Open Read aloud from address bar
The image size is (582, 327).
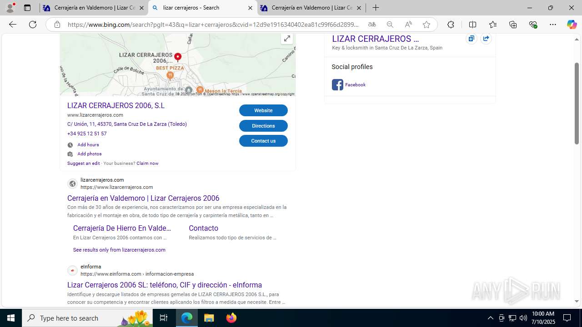(x=408, y=25)
